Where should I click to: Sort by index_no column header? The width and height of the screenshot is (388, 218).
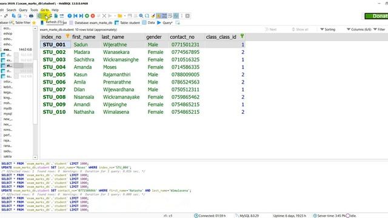tap(55, 37)
